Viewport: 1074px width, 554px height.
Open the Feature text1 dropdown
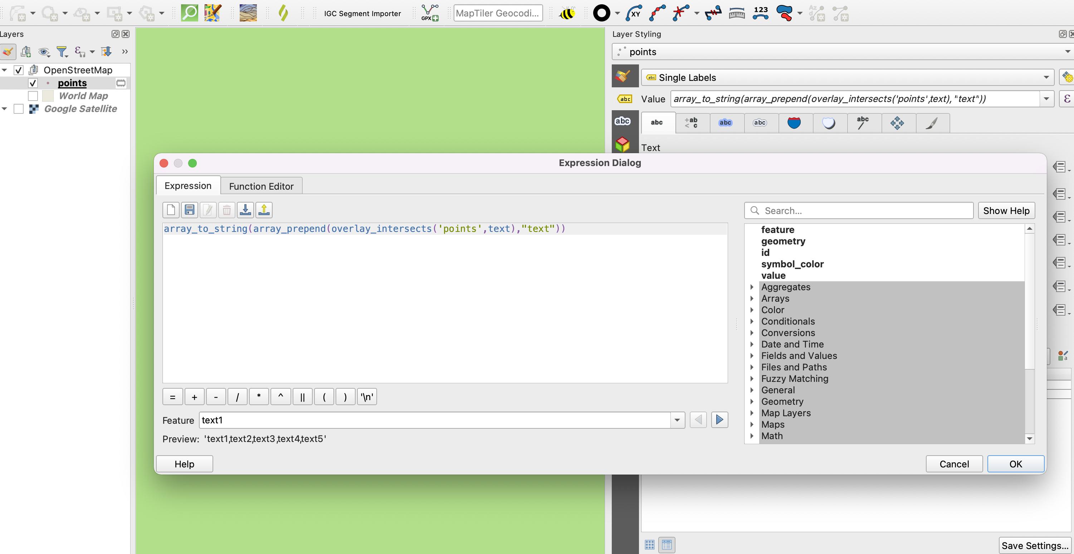click(677, 420)
